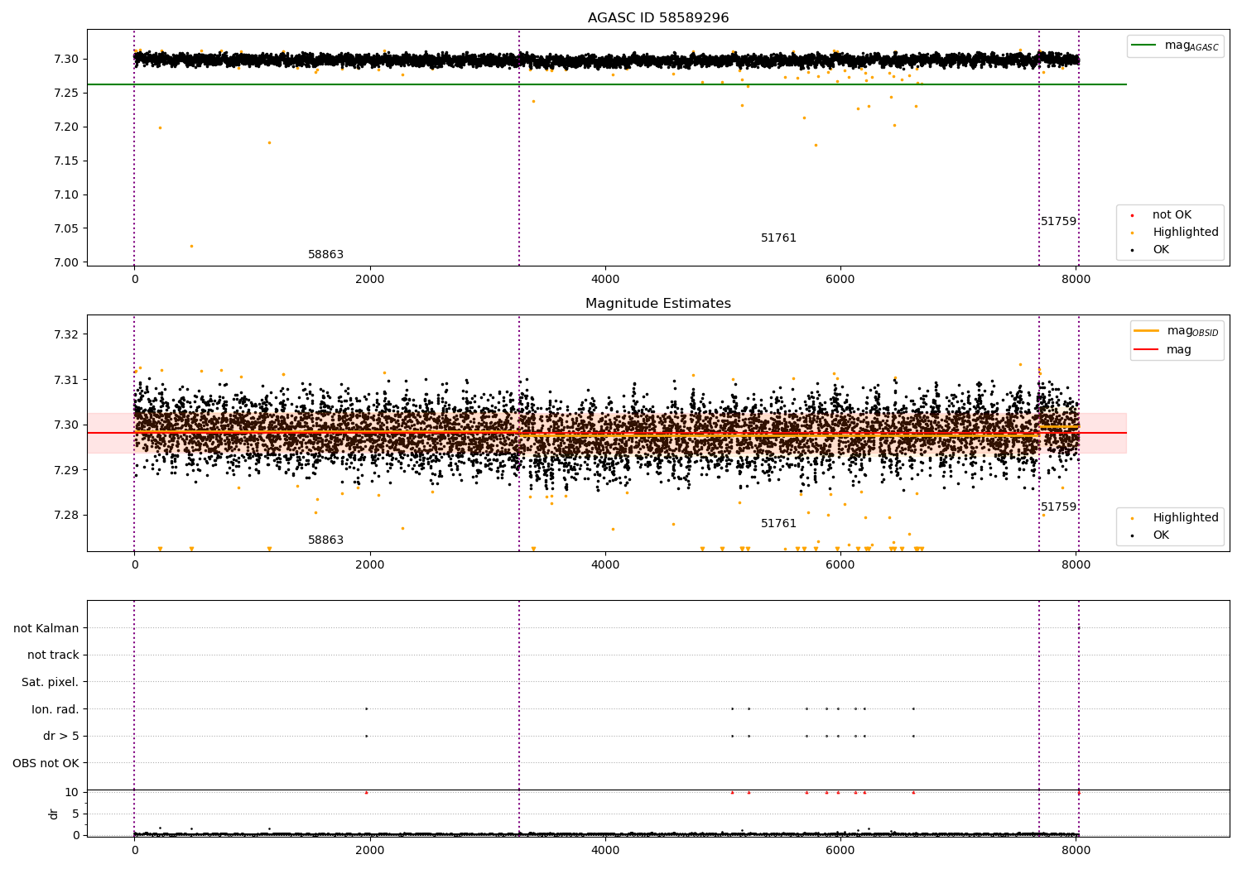Select the 'not track' row label
Viewport: 1242px width, 869px height.
[53, 655]
